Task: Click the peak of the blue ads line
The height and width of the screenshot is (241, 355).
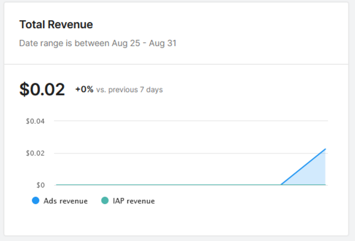Action: [325, 149]
